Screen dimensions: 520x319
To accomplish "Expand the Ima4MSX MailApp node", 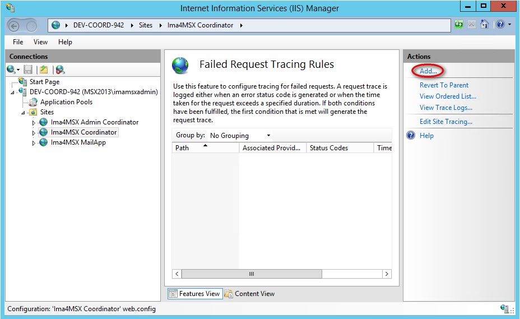I will (34, 143).
